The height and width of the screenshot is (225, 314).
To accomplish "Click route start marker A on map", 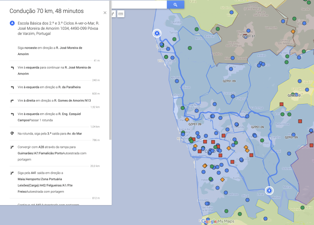I will click(x=157, y=33).
